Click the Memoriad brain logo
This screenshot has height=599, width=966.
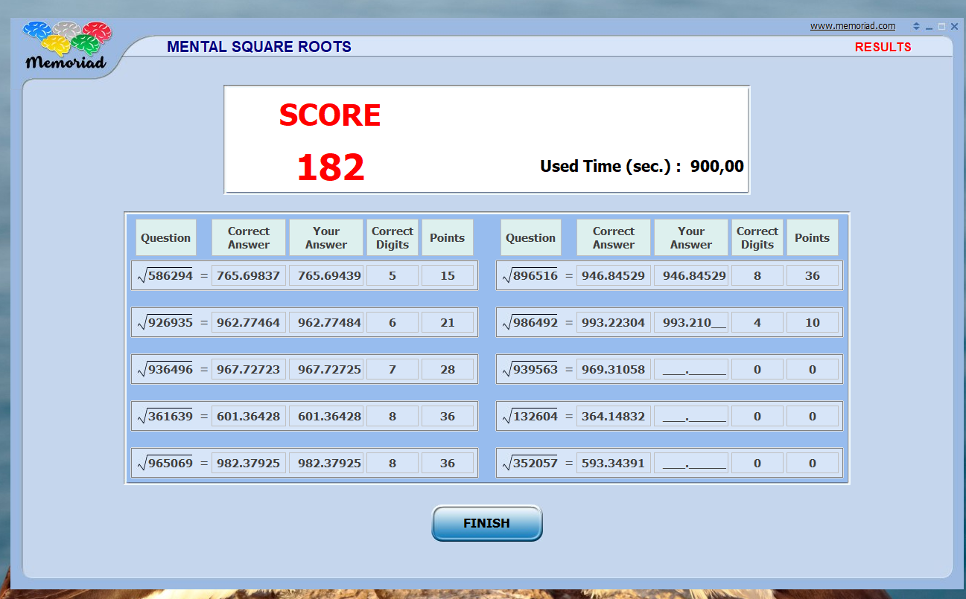[x=66, y=45]
